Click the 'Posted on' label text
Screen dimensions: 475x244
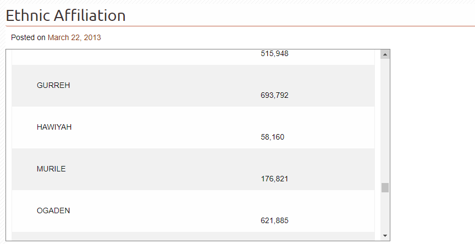[28, 38]
